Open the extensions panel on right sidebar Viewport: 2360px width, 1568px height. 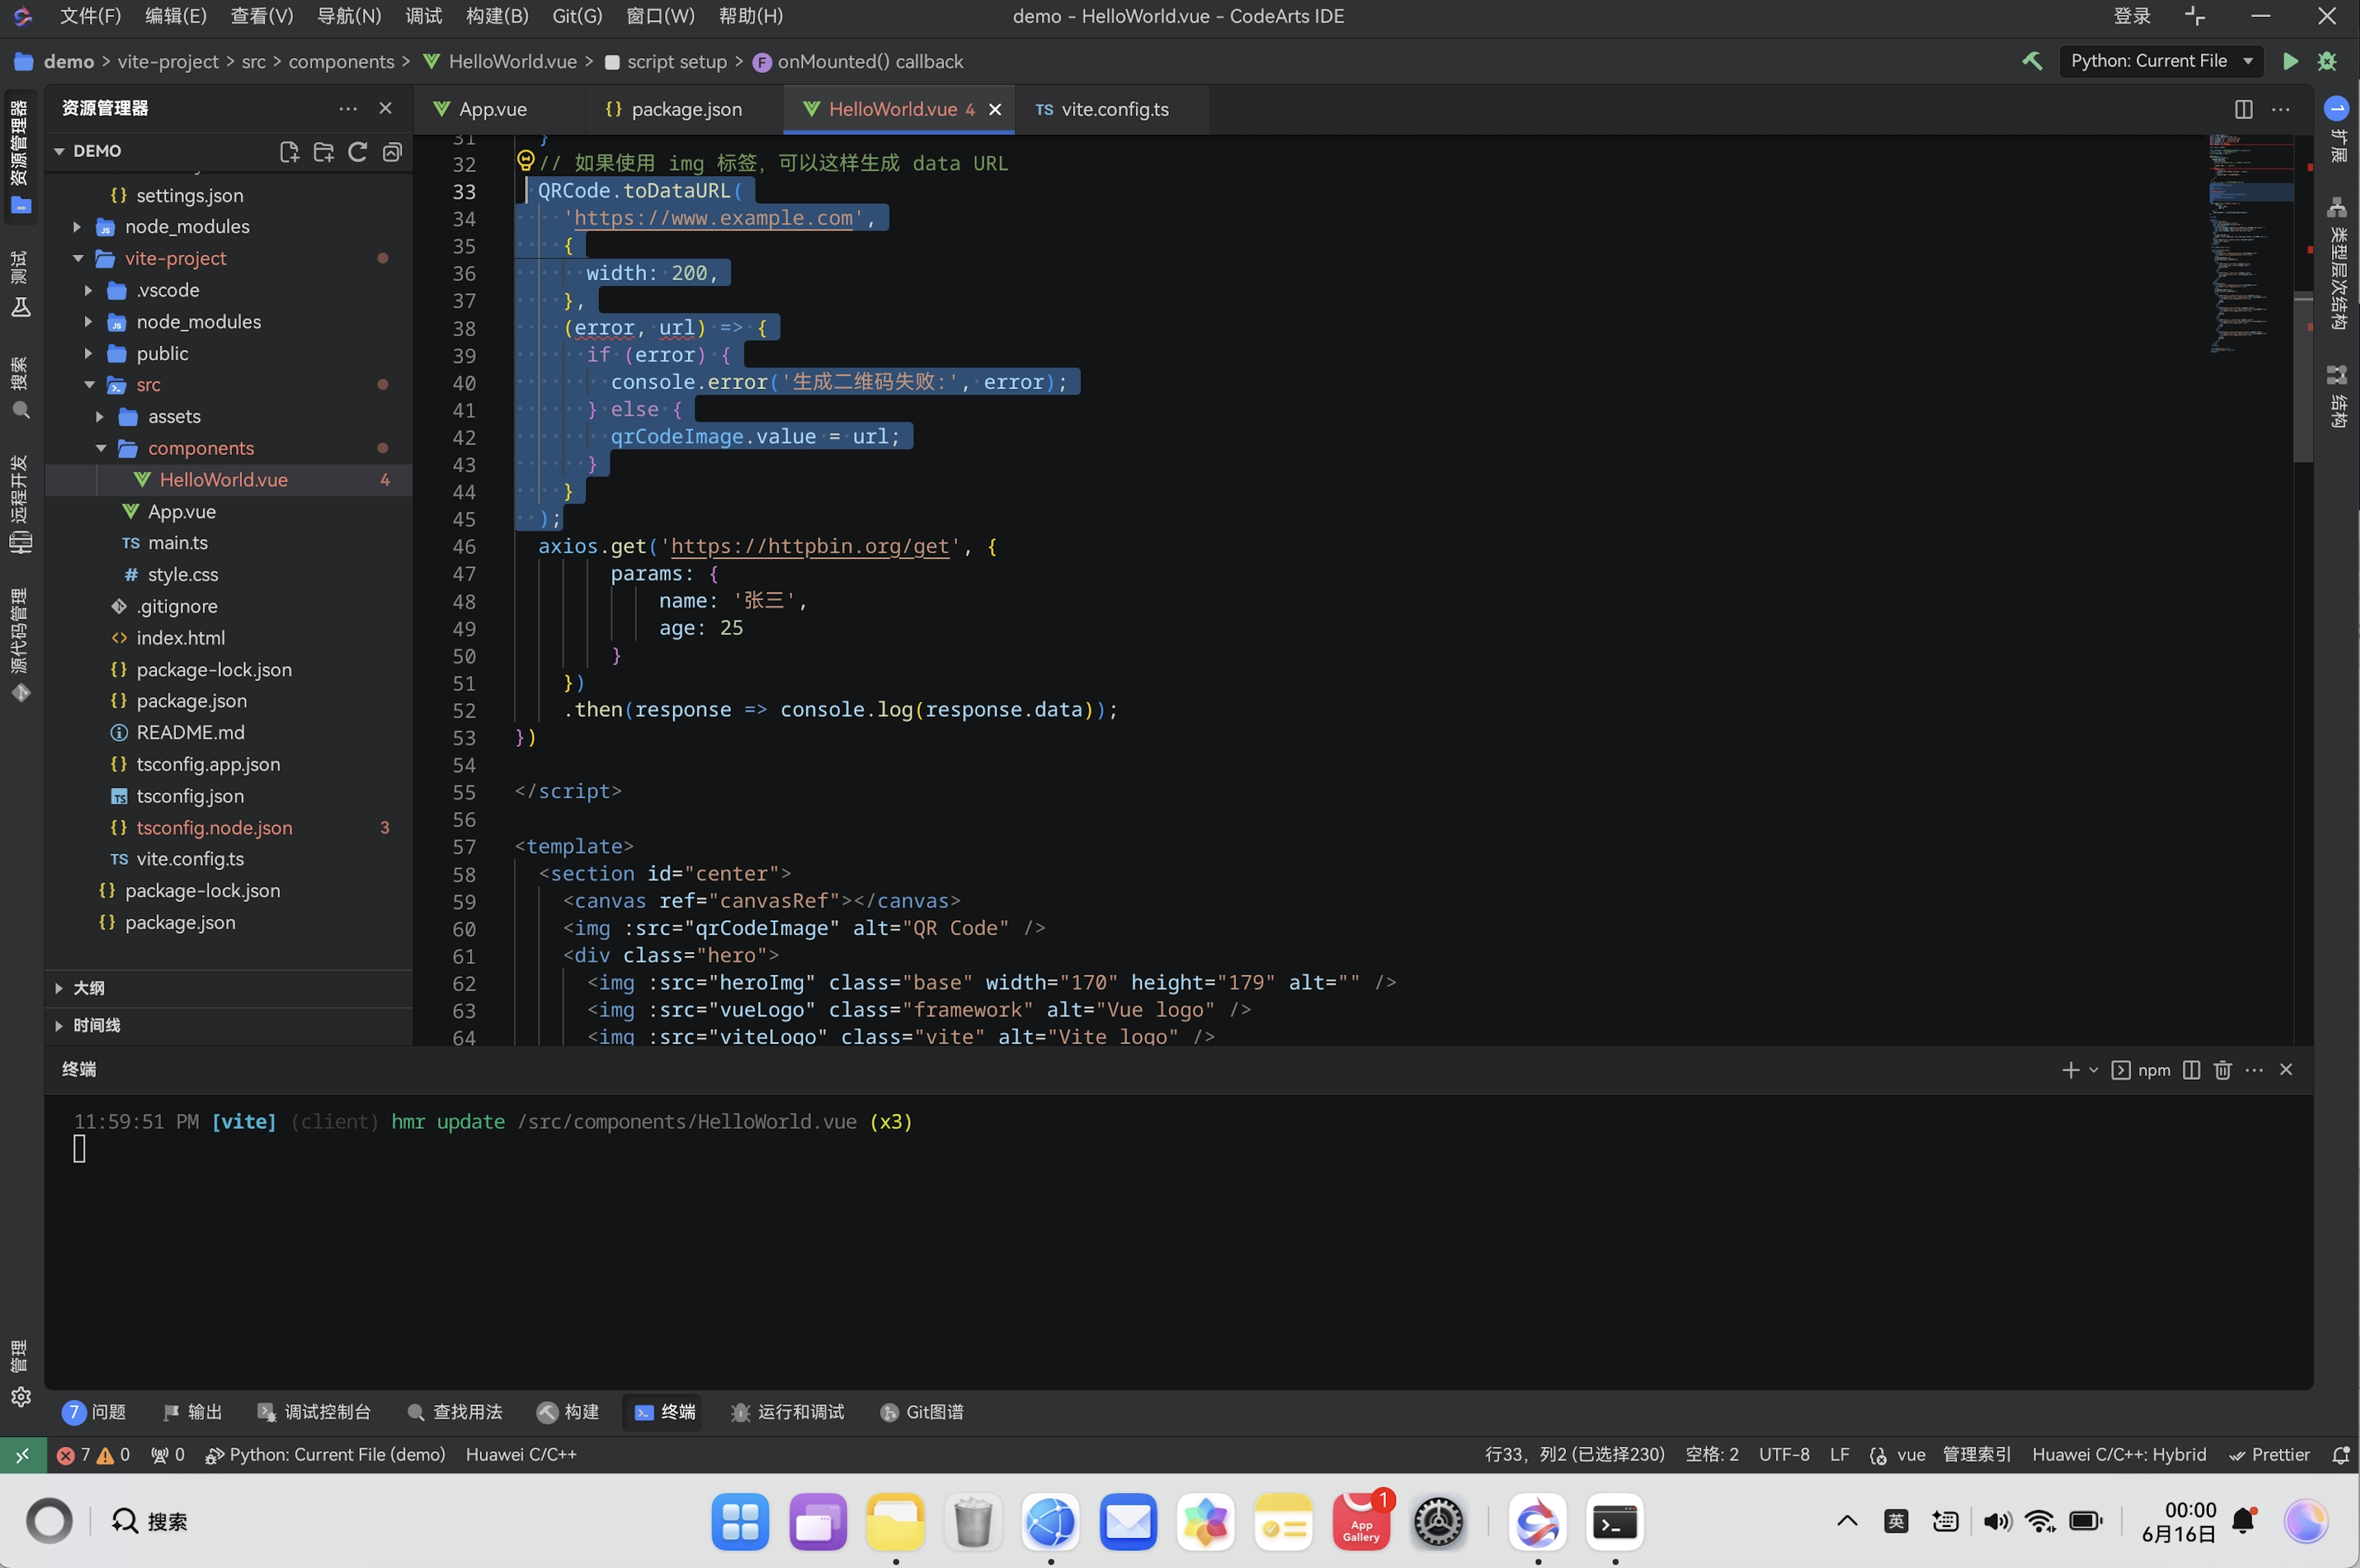coord(2337,130)
